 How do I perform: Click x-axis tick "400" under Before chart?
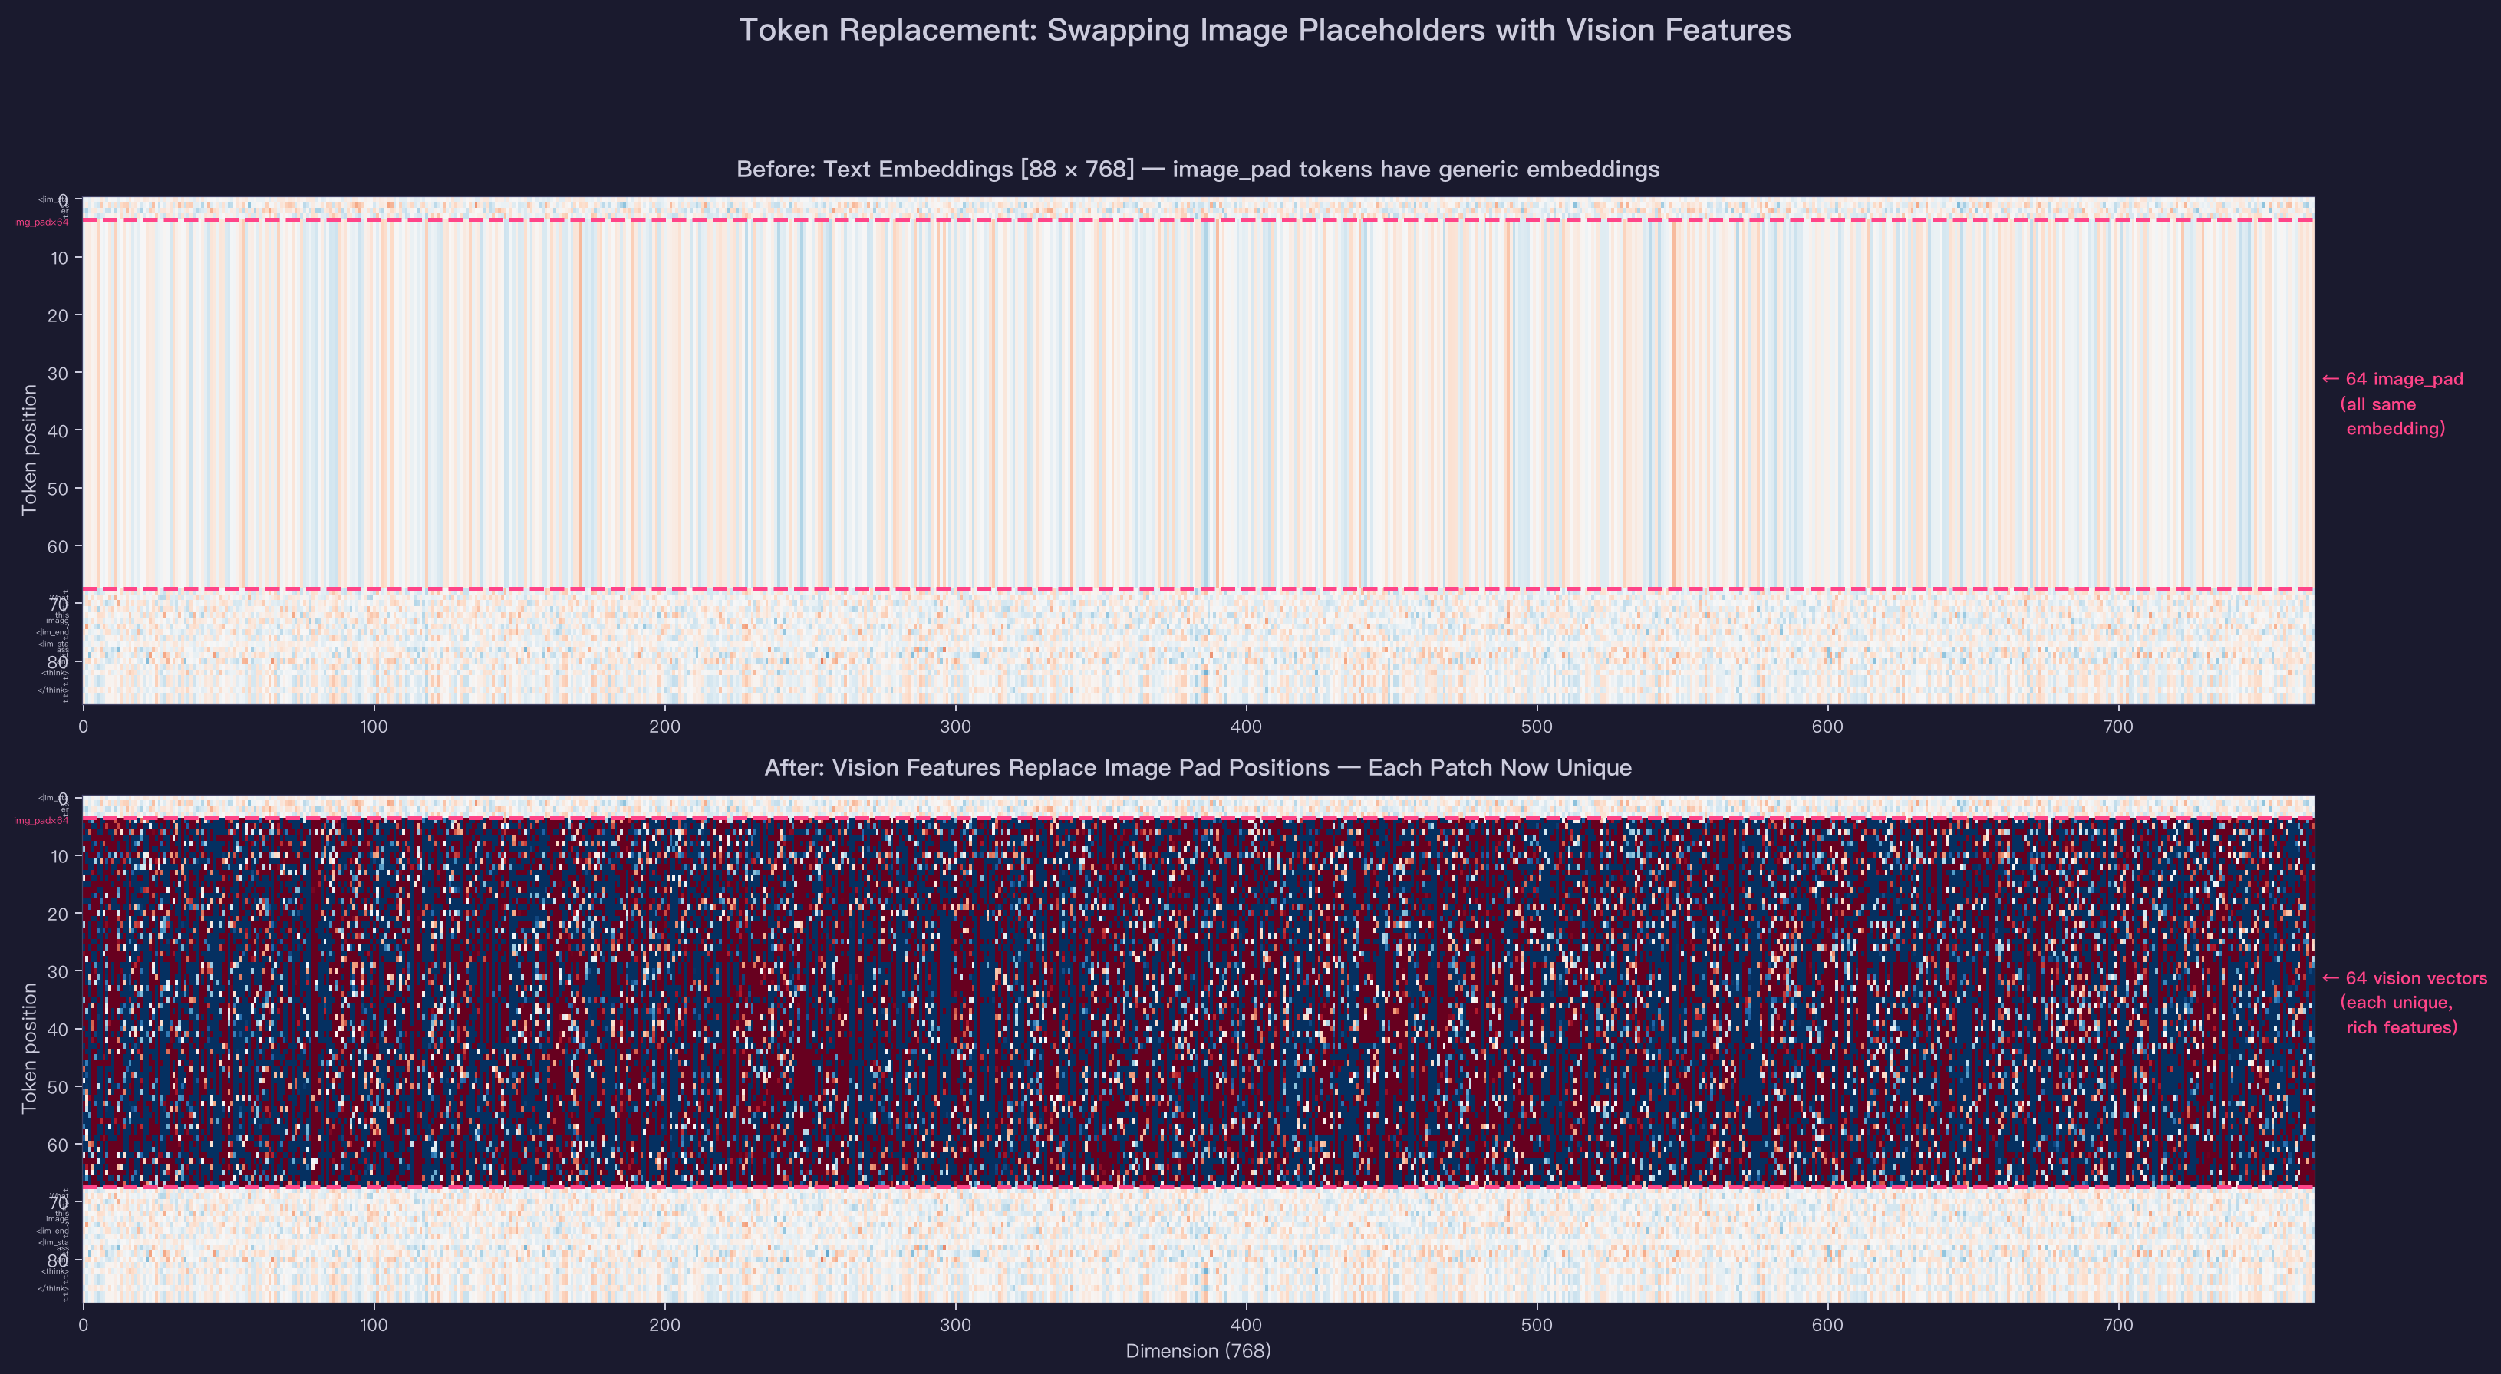tap(1246, 727)
